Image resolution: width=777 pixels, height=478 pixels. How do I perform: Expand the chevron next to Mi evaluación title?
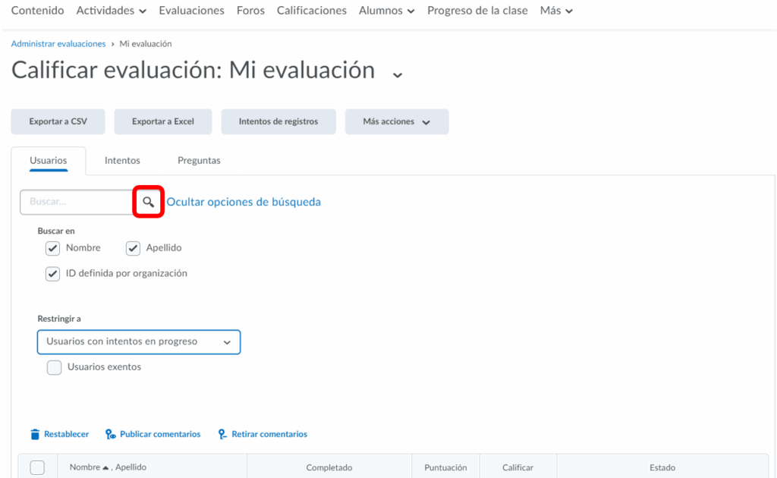point(397,74)
